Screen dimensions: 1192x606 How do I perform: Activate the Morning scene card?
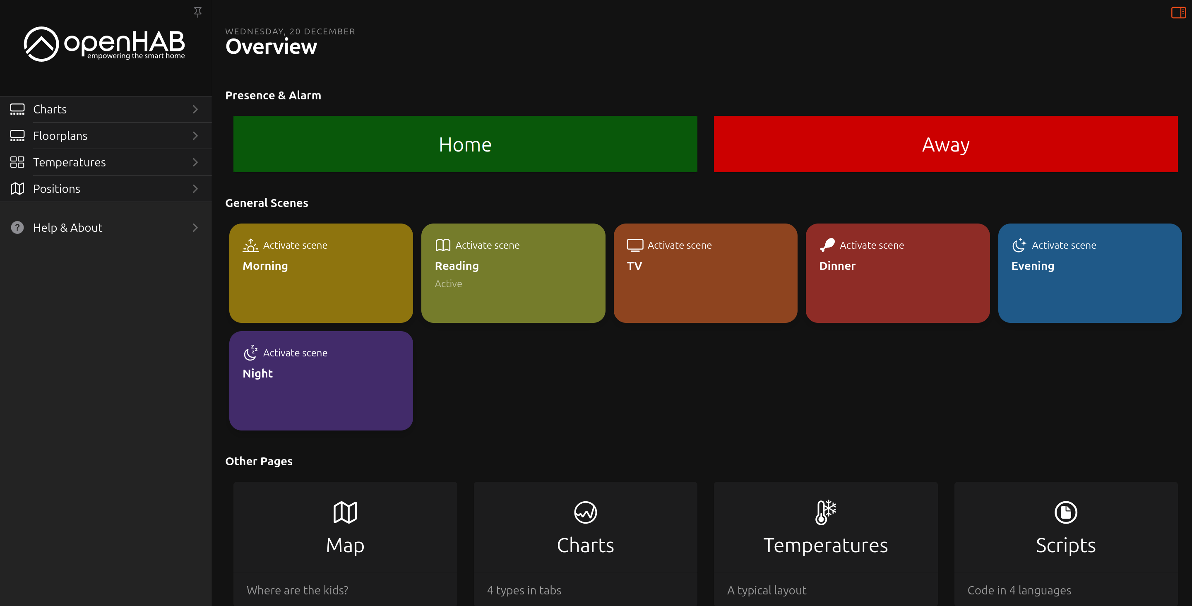[x=321, y=273]
